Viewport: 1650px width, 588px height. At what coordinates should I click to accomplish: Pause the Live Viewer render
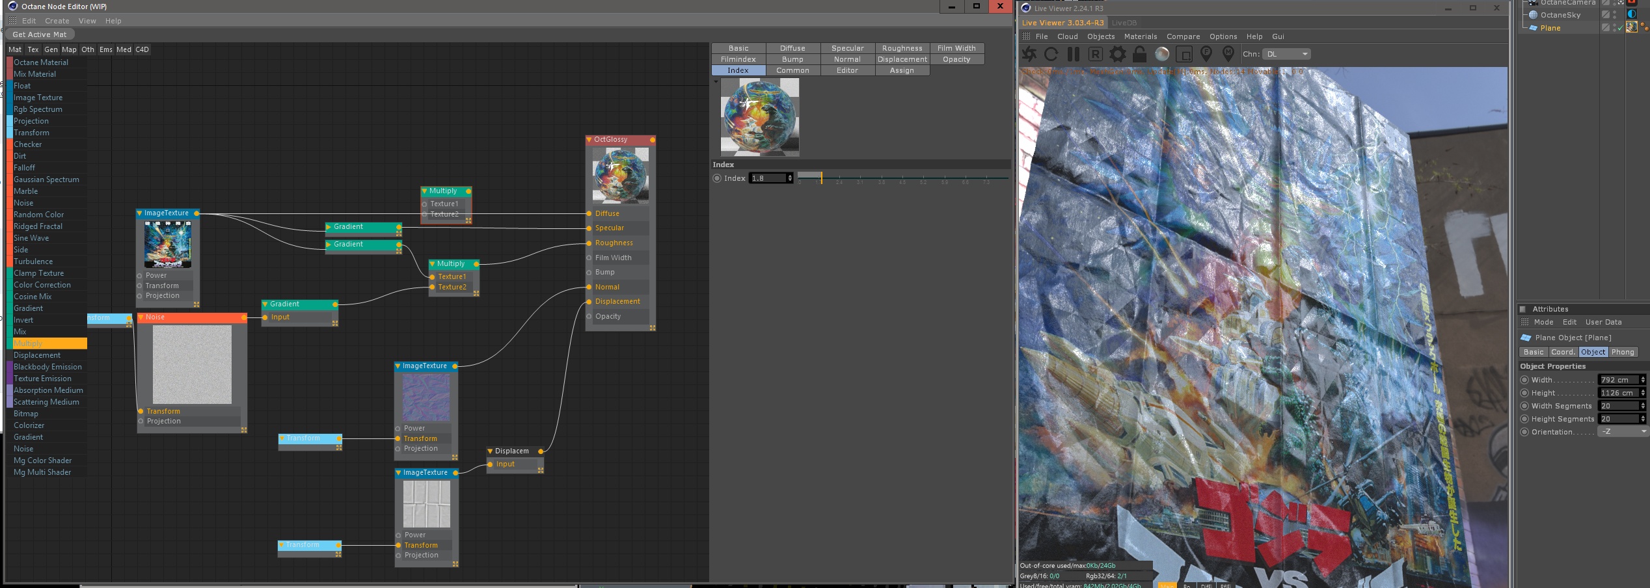tap(1074, 54)
